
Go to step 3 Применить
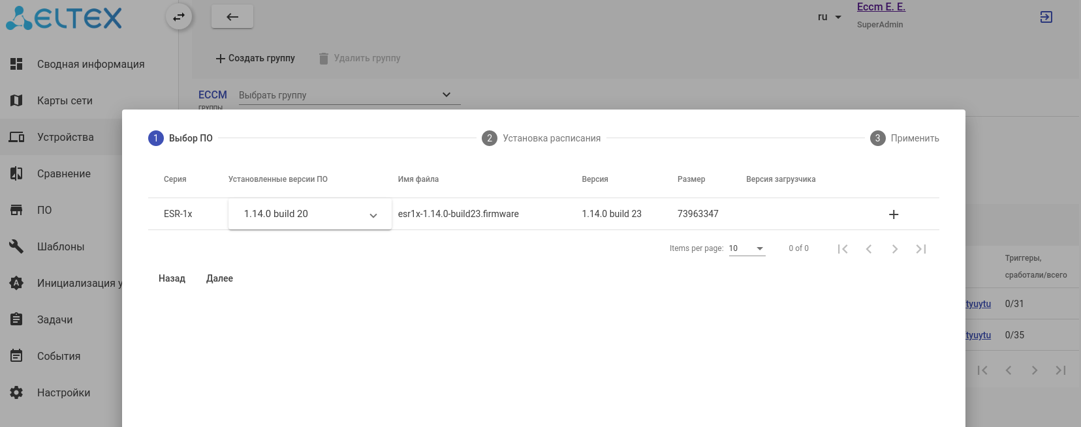[x=904, y=138]
